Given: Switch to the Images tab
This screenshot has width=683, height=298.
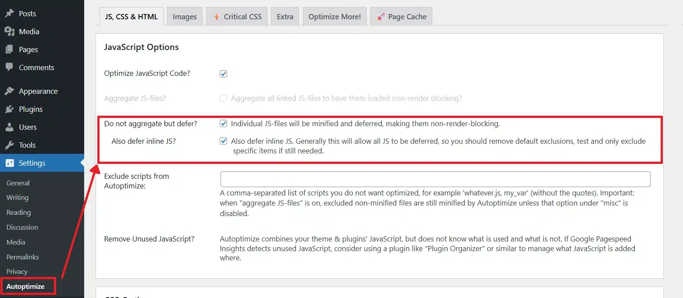Looking at the screenshot, I should pyautogui.click(x=185, y=17).
